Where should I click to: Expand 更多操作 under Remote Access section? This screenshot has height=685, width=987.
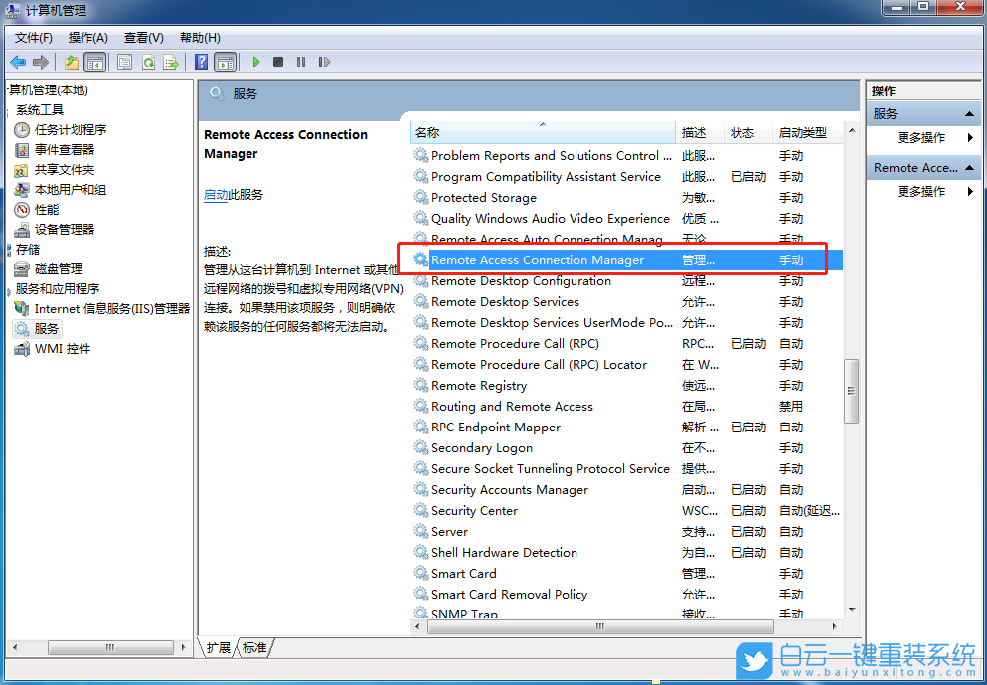point(920,190)
